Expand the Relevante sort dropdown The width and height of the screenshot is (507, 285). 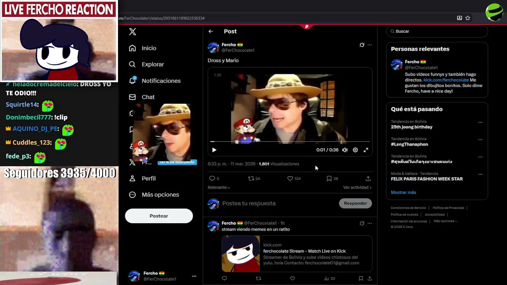[219, 188]
